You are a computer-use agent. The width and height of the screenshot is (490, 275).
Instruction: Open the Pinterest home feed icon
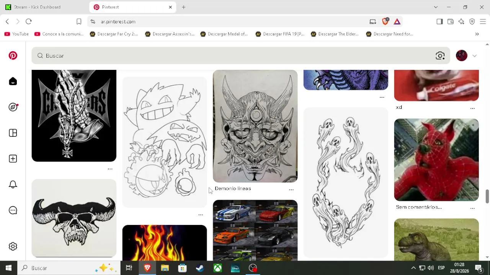(13, 81)
